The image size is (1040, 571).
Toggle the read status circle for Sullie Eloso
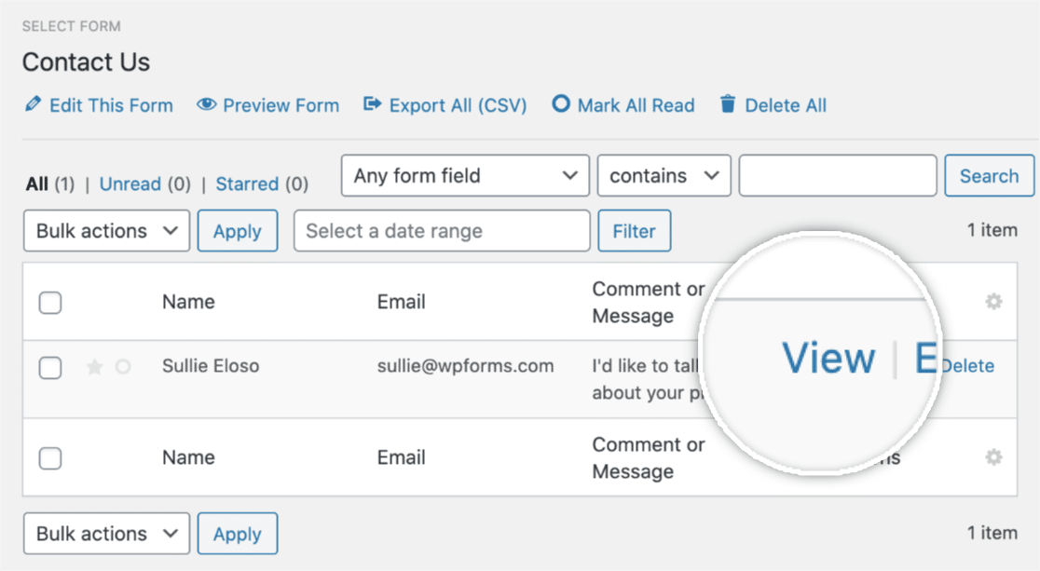point(123,367)
